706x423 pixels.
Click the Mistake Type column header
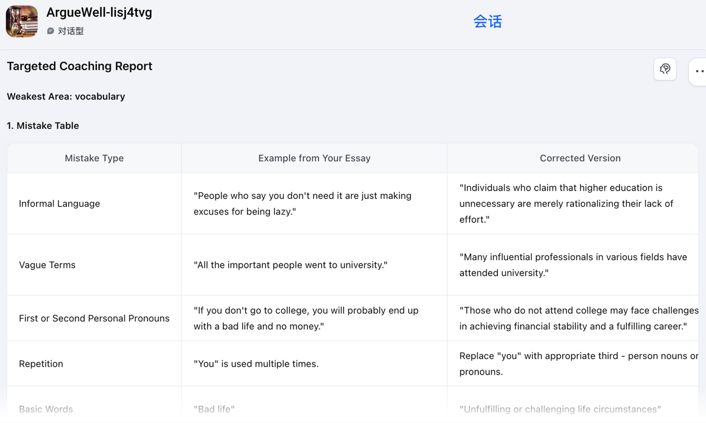94,158
